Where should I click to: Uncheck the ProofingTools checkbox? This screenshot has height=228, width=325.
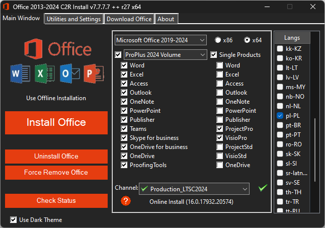tap(124, 165)
